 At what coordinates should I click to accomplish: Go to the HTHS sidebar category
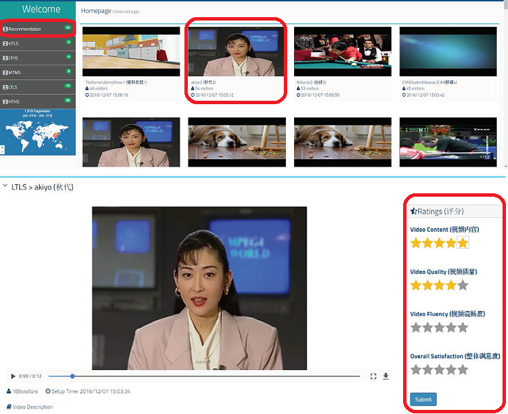point(14,101)
